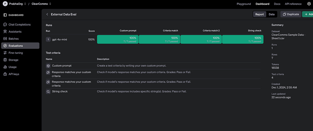Open Playground in the top navigation
The width and height of the screenshot is (313, 131).
tap(243, 4)
